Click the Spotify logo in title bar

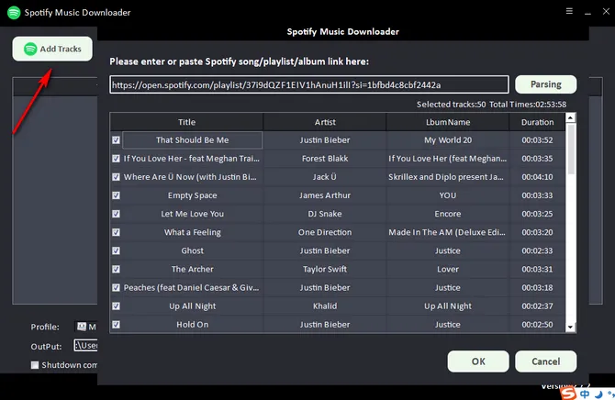(14, 13)
